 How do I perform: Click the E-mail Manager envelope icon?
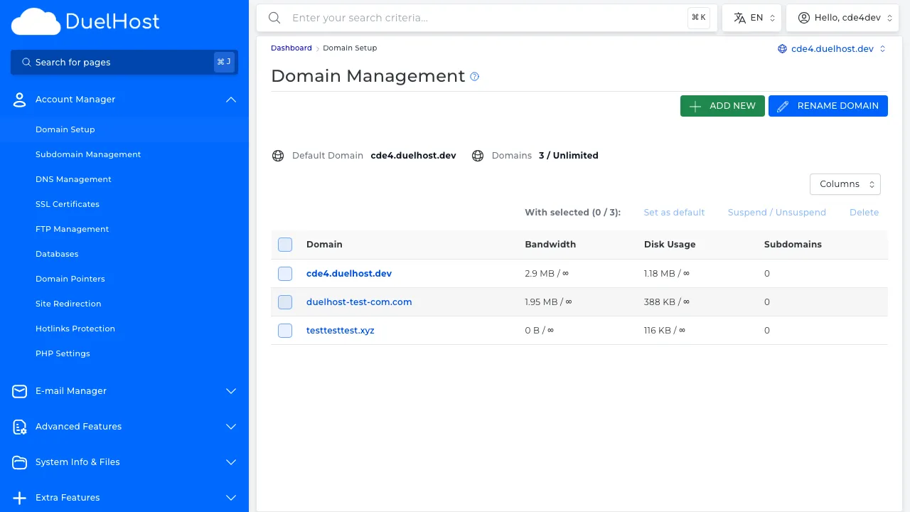click(19, 391)
